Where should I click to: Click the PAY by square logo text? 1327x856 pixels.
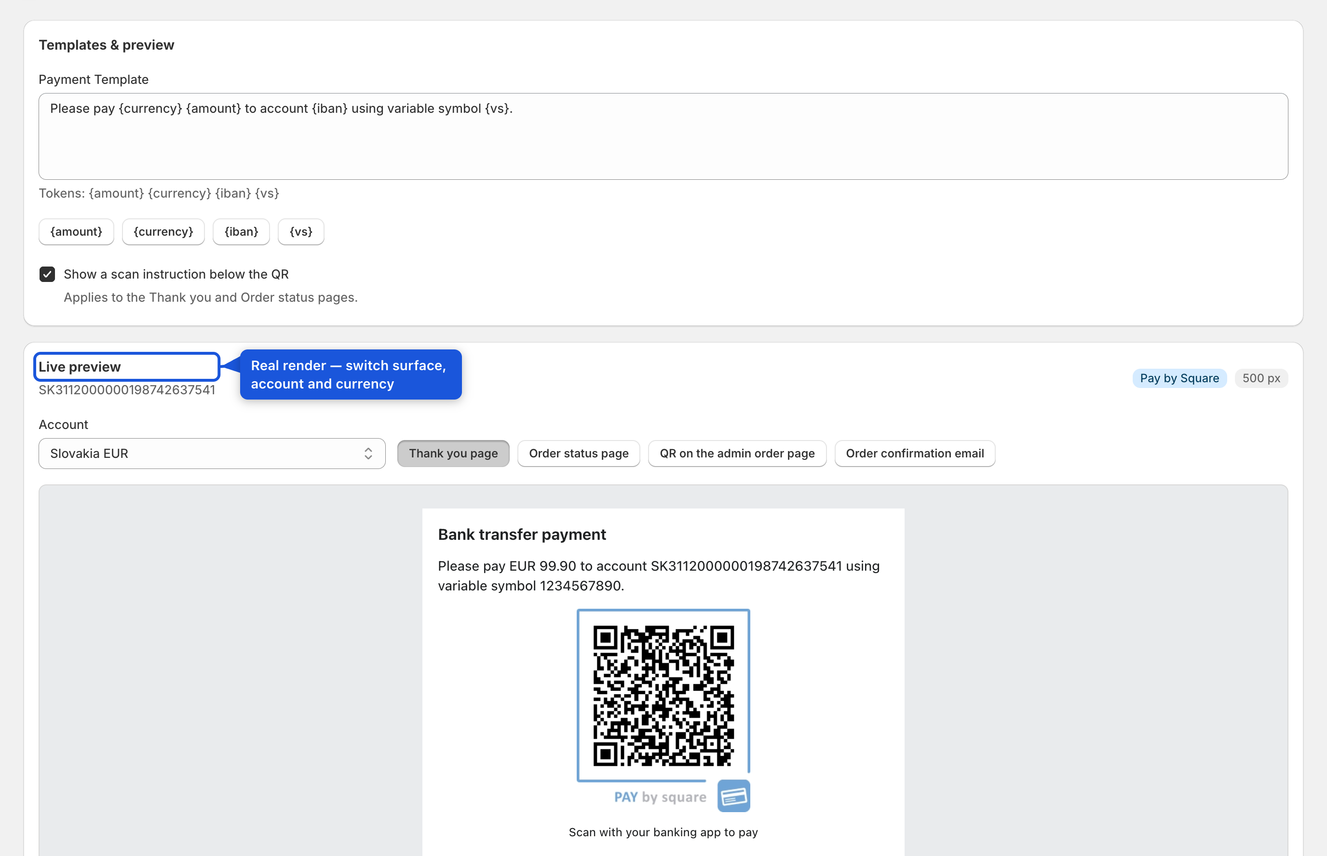point(660,797)
